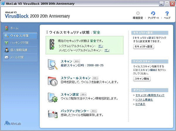Click the GO button next to バックアップセンター
The height and width of the screenshot is (131, 176).
pos(94,111)
